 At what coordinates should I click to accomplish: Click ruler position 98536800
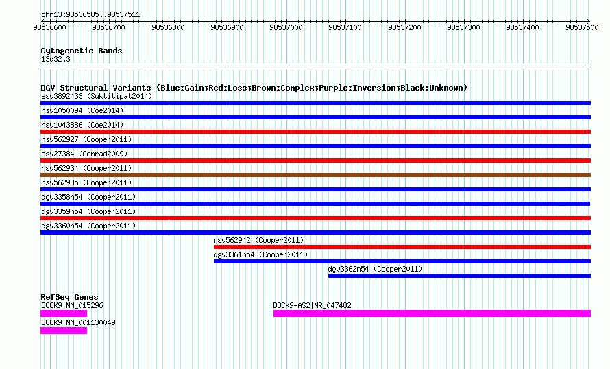(x=168, y=27)
